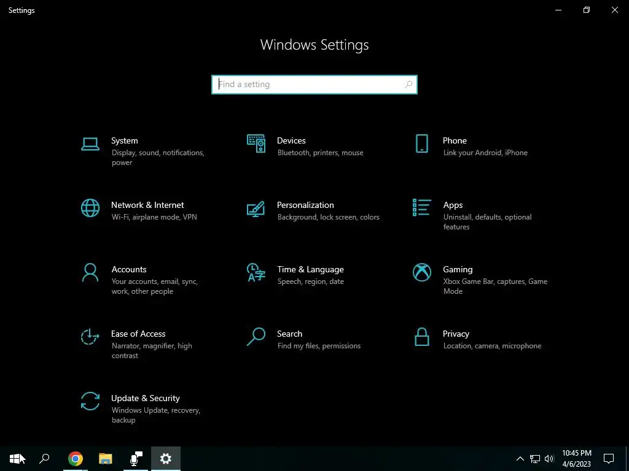Select the Devices heading text

[x=291, y=140]
